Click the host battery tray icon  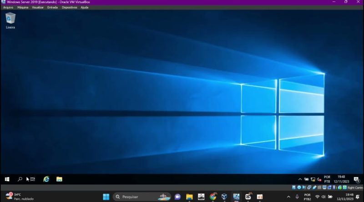tap(330, 197)
